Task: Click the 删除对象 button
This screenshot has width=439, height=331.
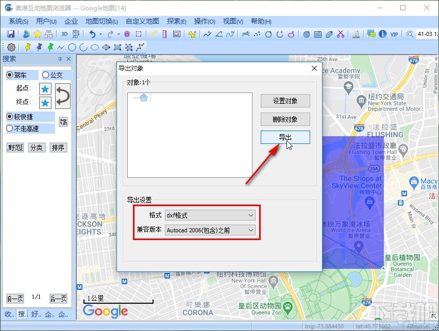Action: (285, 119)
